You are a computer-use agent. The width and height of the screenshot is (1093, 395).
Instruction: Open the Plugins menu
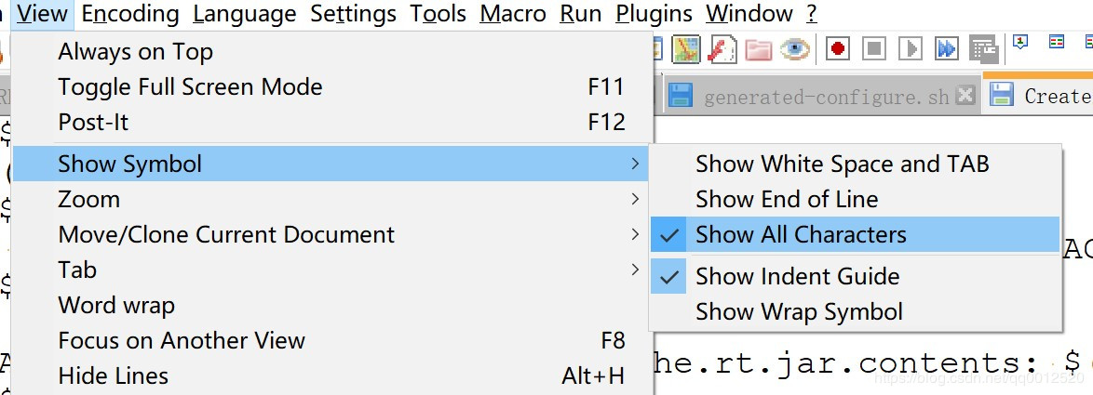(654, 14)
